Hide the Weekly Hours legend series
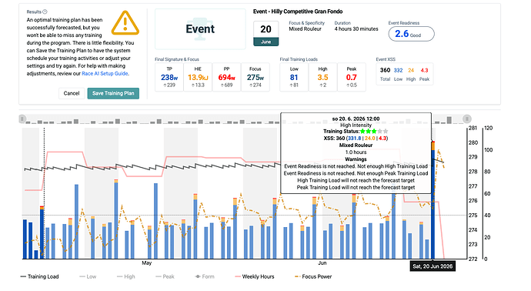This screenshot has width=531, height=291. coord(254,276)
